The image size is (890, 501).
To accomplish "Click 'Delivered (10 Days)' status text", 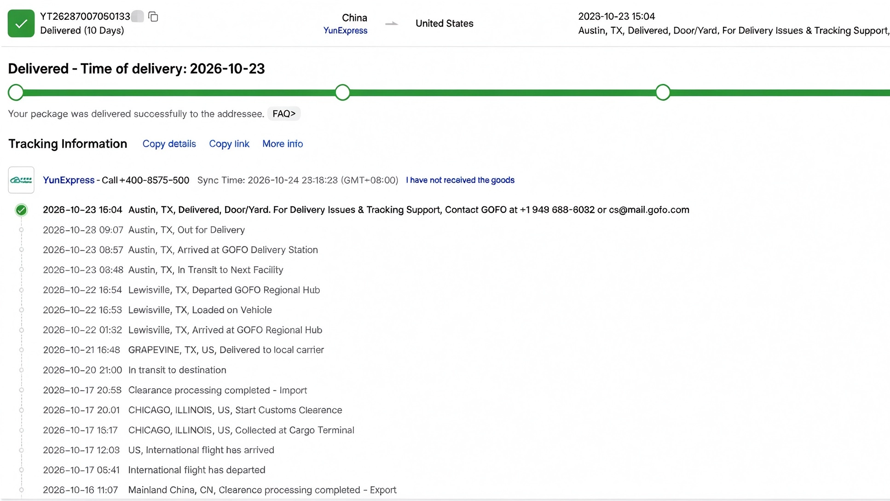I will [x=82, y=30].
